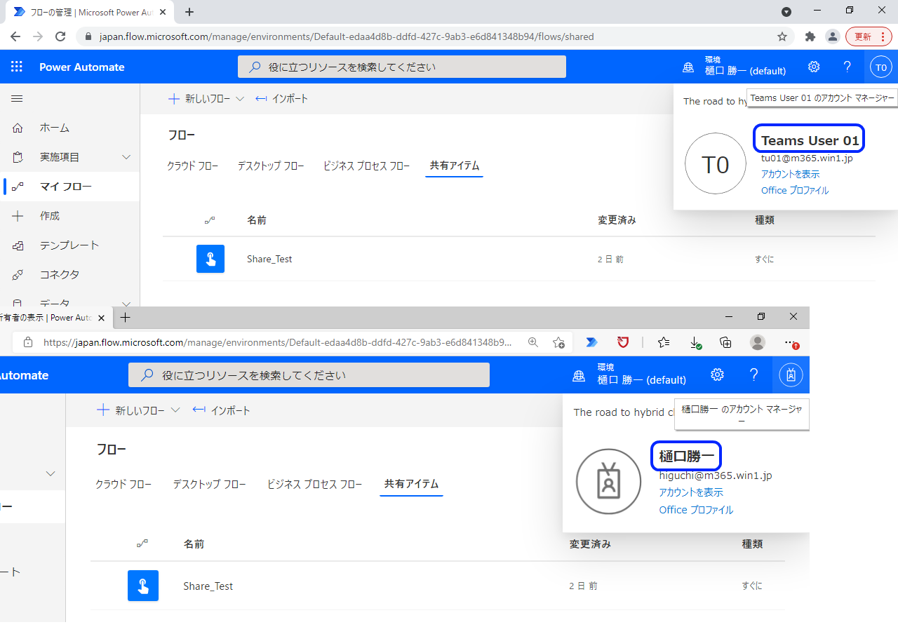Image resolution: width=898 pixels, height=627 pixels.
Task: Switch to the ビジネス プロセス フロー tab in the upper window
Action: pyautogui.click(x=366, y=166)
